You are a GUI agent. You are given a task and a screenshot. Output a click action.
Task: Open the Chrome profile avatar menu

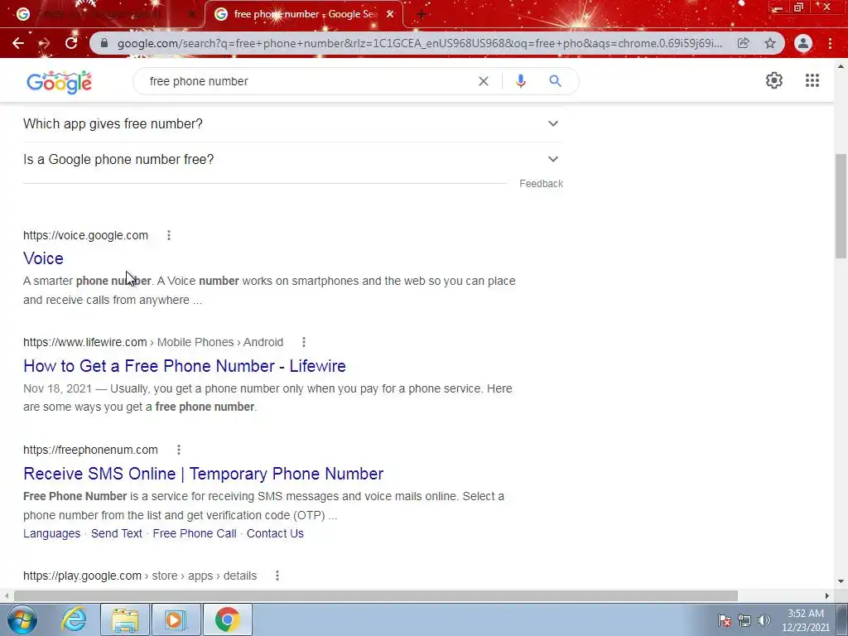pyautogui.click(x=803, y=43)
